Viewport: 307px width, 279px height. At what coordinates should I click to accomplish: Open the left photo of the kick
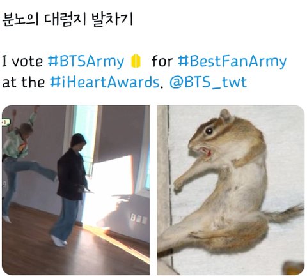(75, 190)
